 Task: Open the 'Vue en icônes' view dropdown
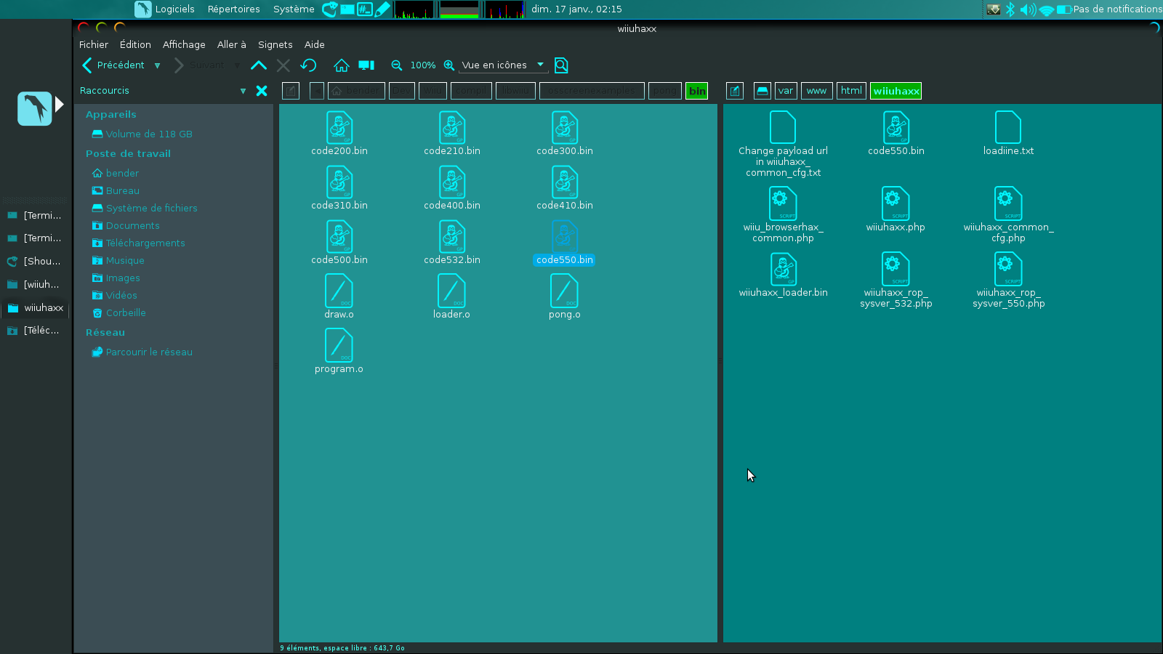503,65
